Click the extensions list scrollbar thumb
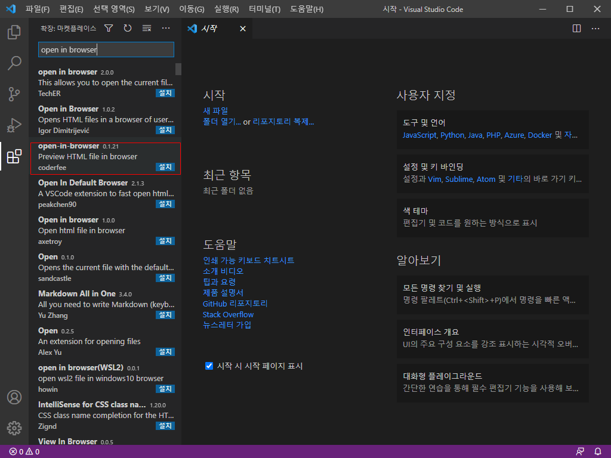 click(x=178, y=69)
